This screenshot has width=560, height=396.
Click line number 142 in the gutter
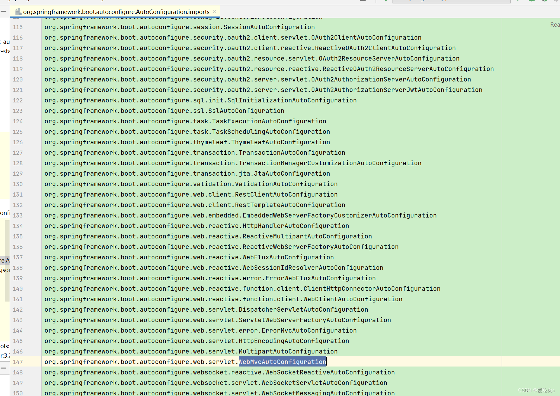pyautogui.click(x=18, y=310)
